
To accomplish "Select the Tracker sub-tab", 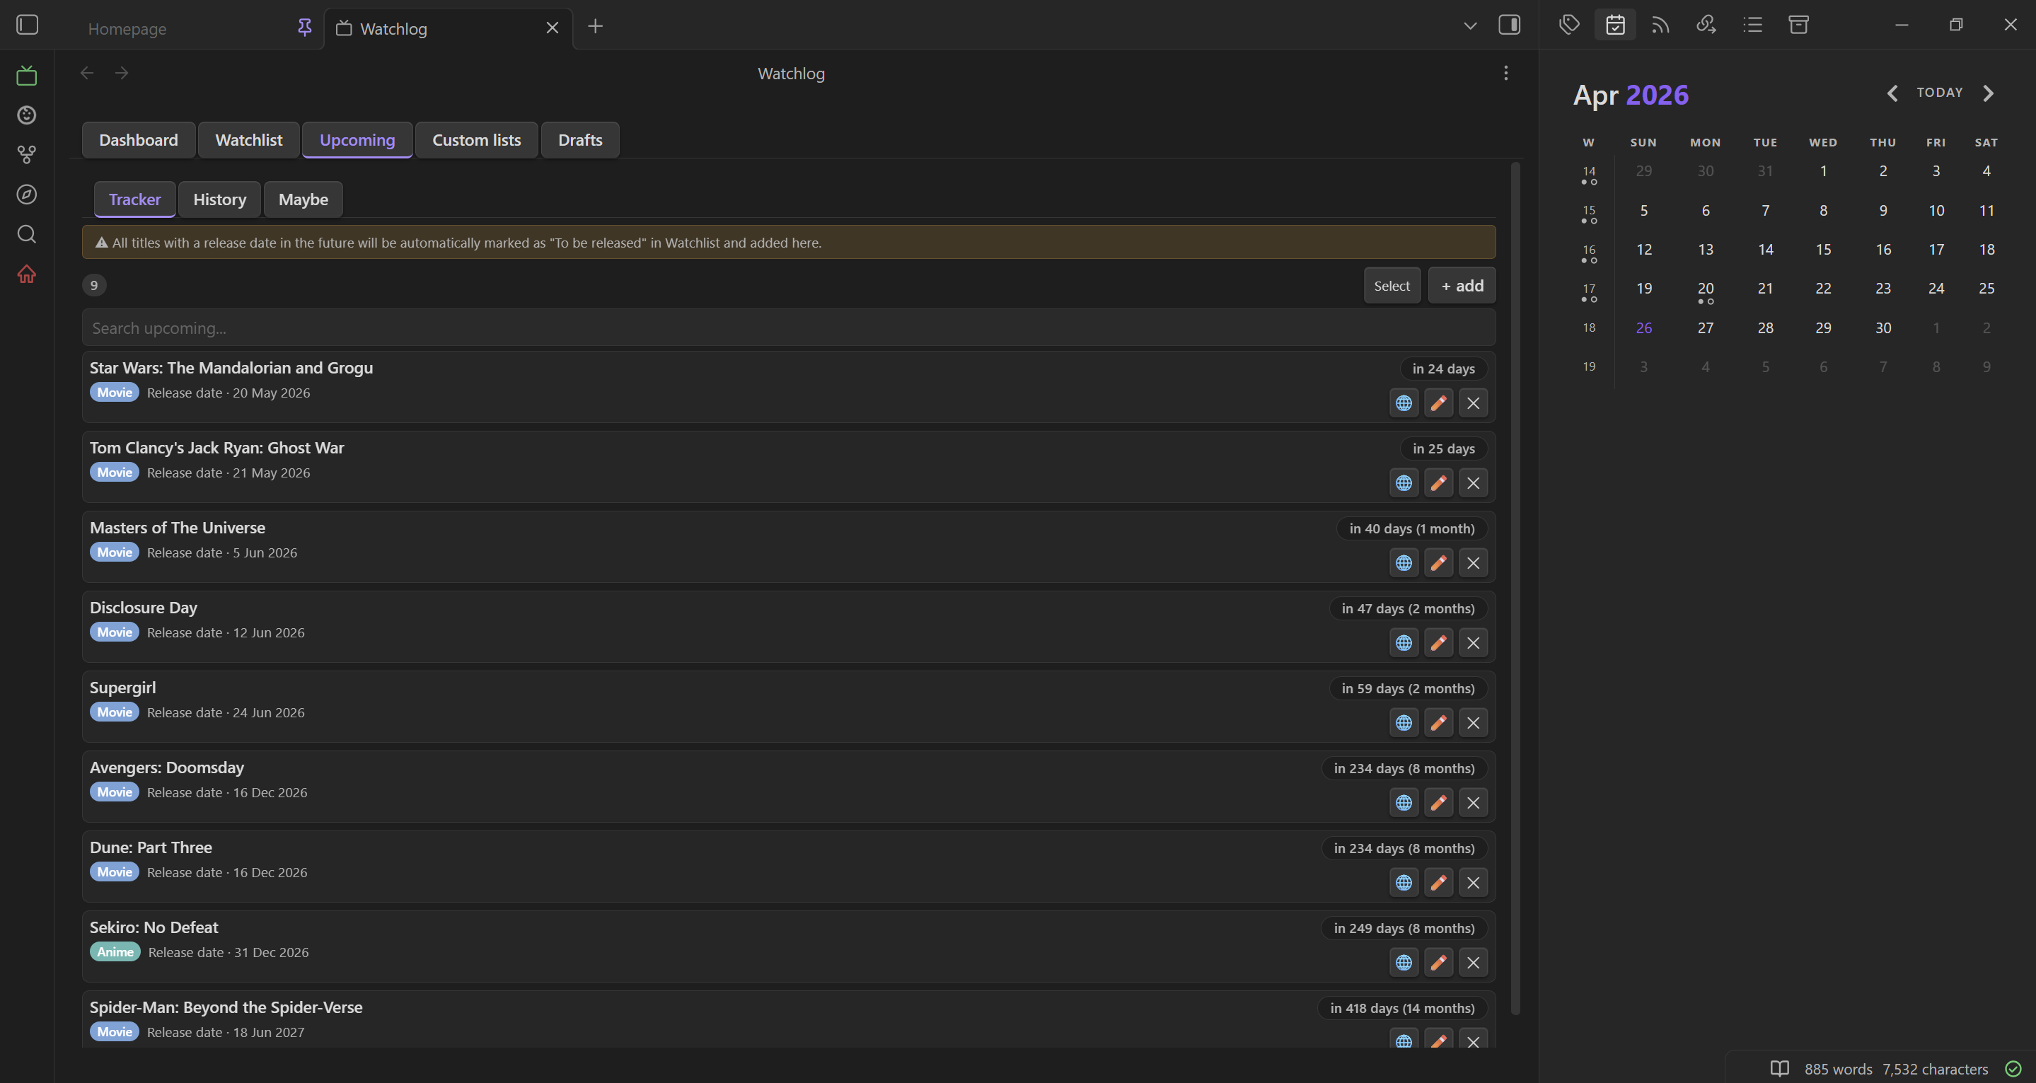I will 135,199.
